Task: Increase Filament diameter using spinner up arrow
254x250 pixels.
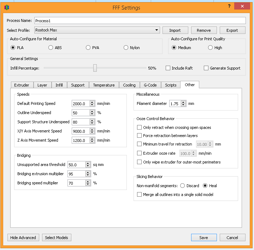Action: pos(183,102)
